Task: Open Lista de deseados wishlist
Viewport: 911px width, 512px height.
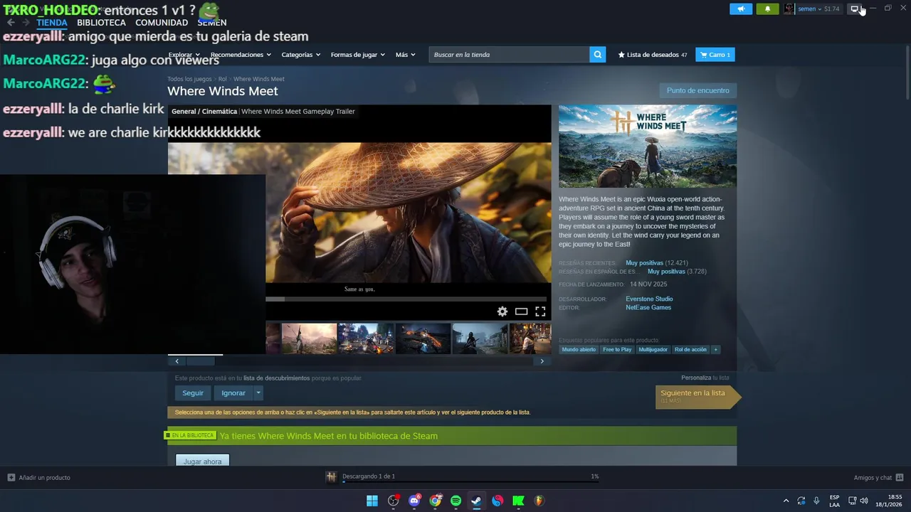Action: pyautogui.click(x=653, y=55)
